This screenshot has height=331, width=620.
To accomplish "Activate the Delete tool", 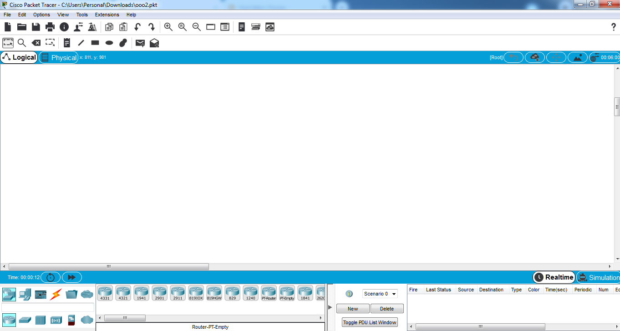I will [36, 43].
